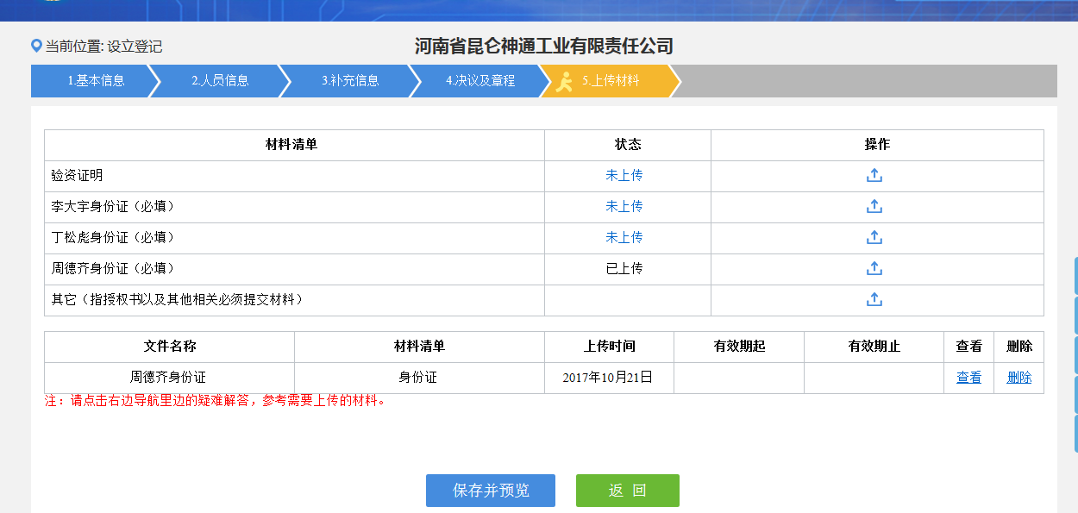
Task: Upload 其它授权书材料 using its upload icon
Action: 874,300
